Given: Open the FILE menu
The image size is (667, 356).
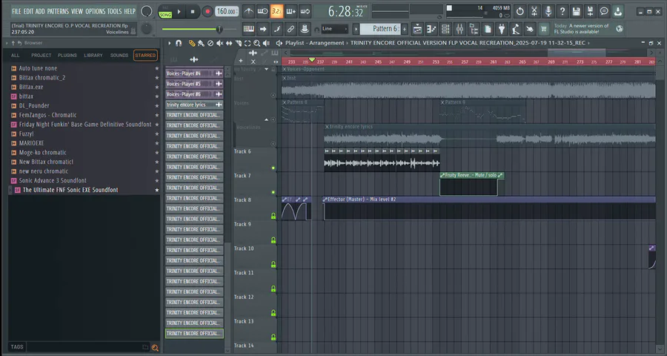Looking at the screenshot, I should pyautogui.click(x=16, y=12).
